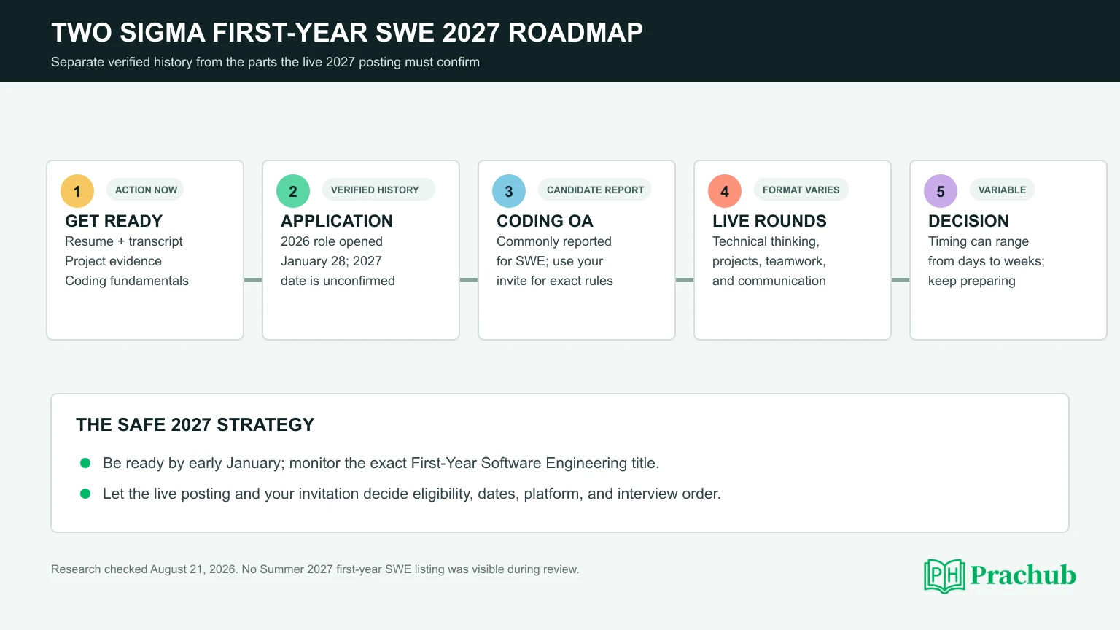Screen dimensions: 1120x630
Task: Click 'date is unconfirmed' line
Action: click(338, 281)
